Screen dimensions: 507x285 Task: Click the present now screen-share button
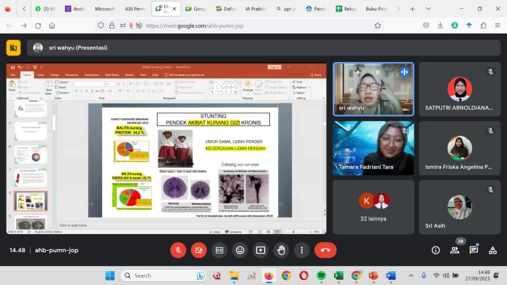click(260, 250)
